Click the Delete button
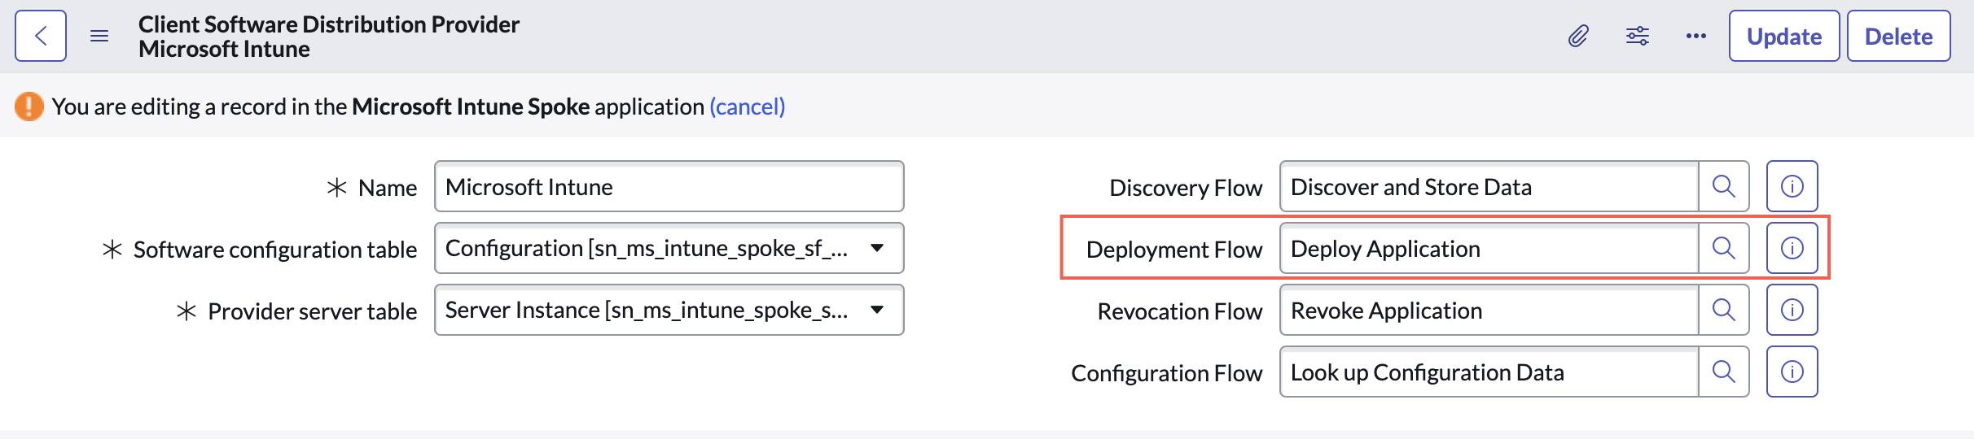1974x439 pixels. point(1898,36)
